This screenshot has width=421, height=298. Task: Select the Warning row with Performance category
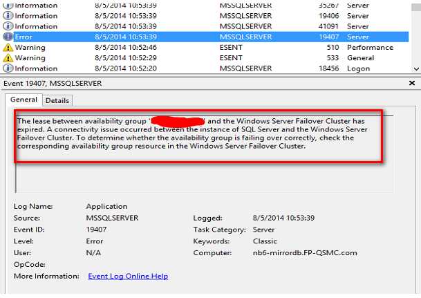pyautogui.click(x=206, y=48)
